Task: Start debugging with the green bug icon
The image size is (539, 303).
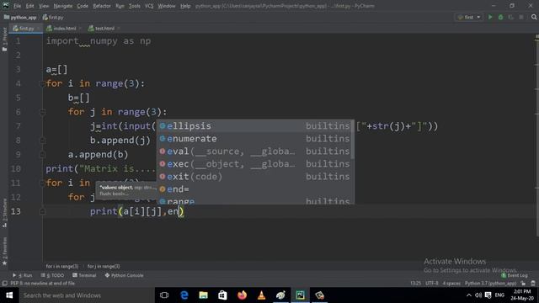Action: [x=500, y=17]
